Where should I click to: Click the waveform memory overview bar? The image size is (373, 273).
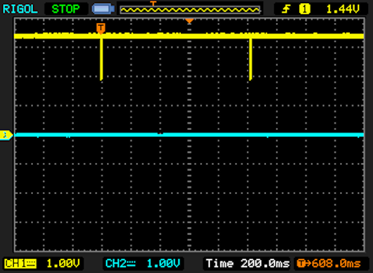point(190,10)
